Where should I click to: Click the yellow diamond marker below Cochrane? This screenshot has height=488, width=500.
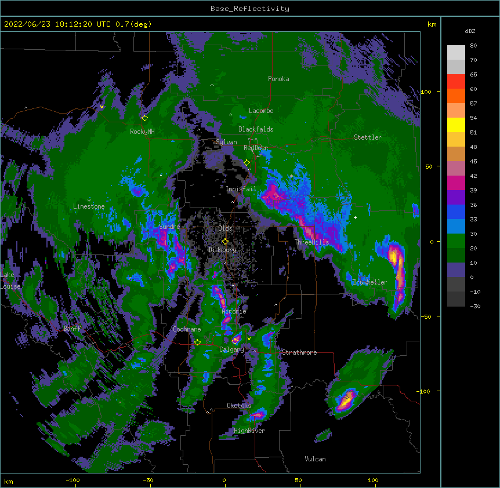pyautogui.click(x=197, y=342)
